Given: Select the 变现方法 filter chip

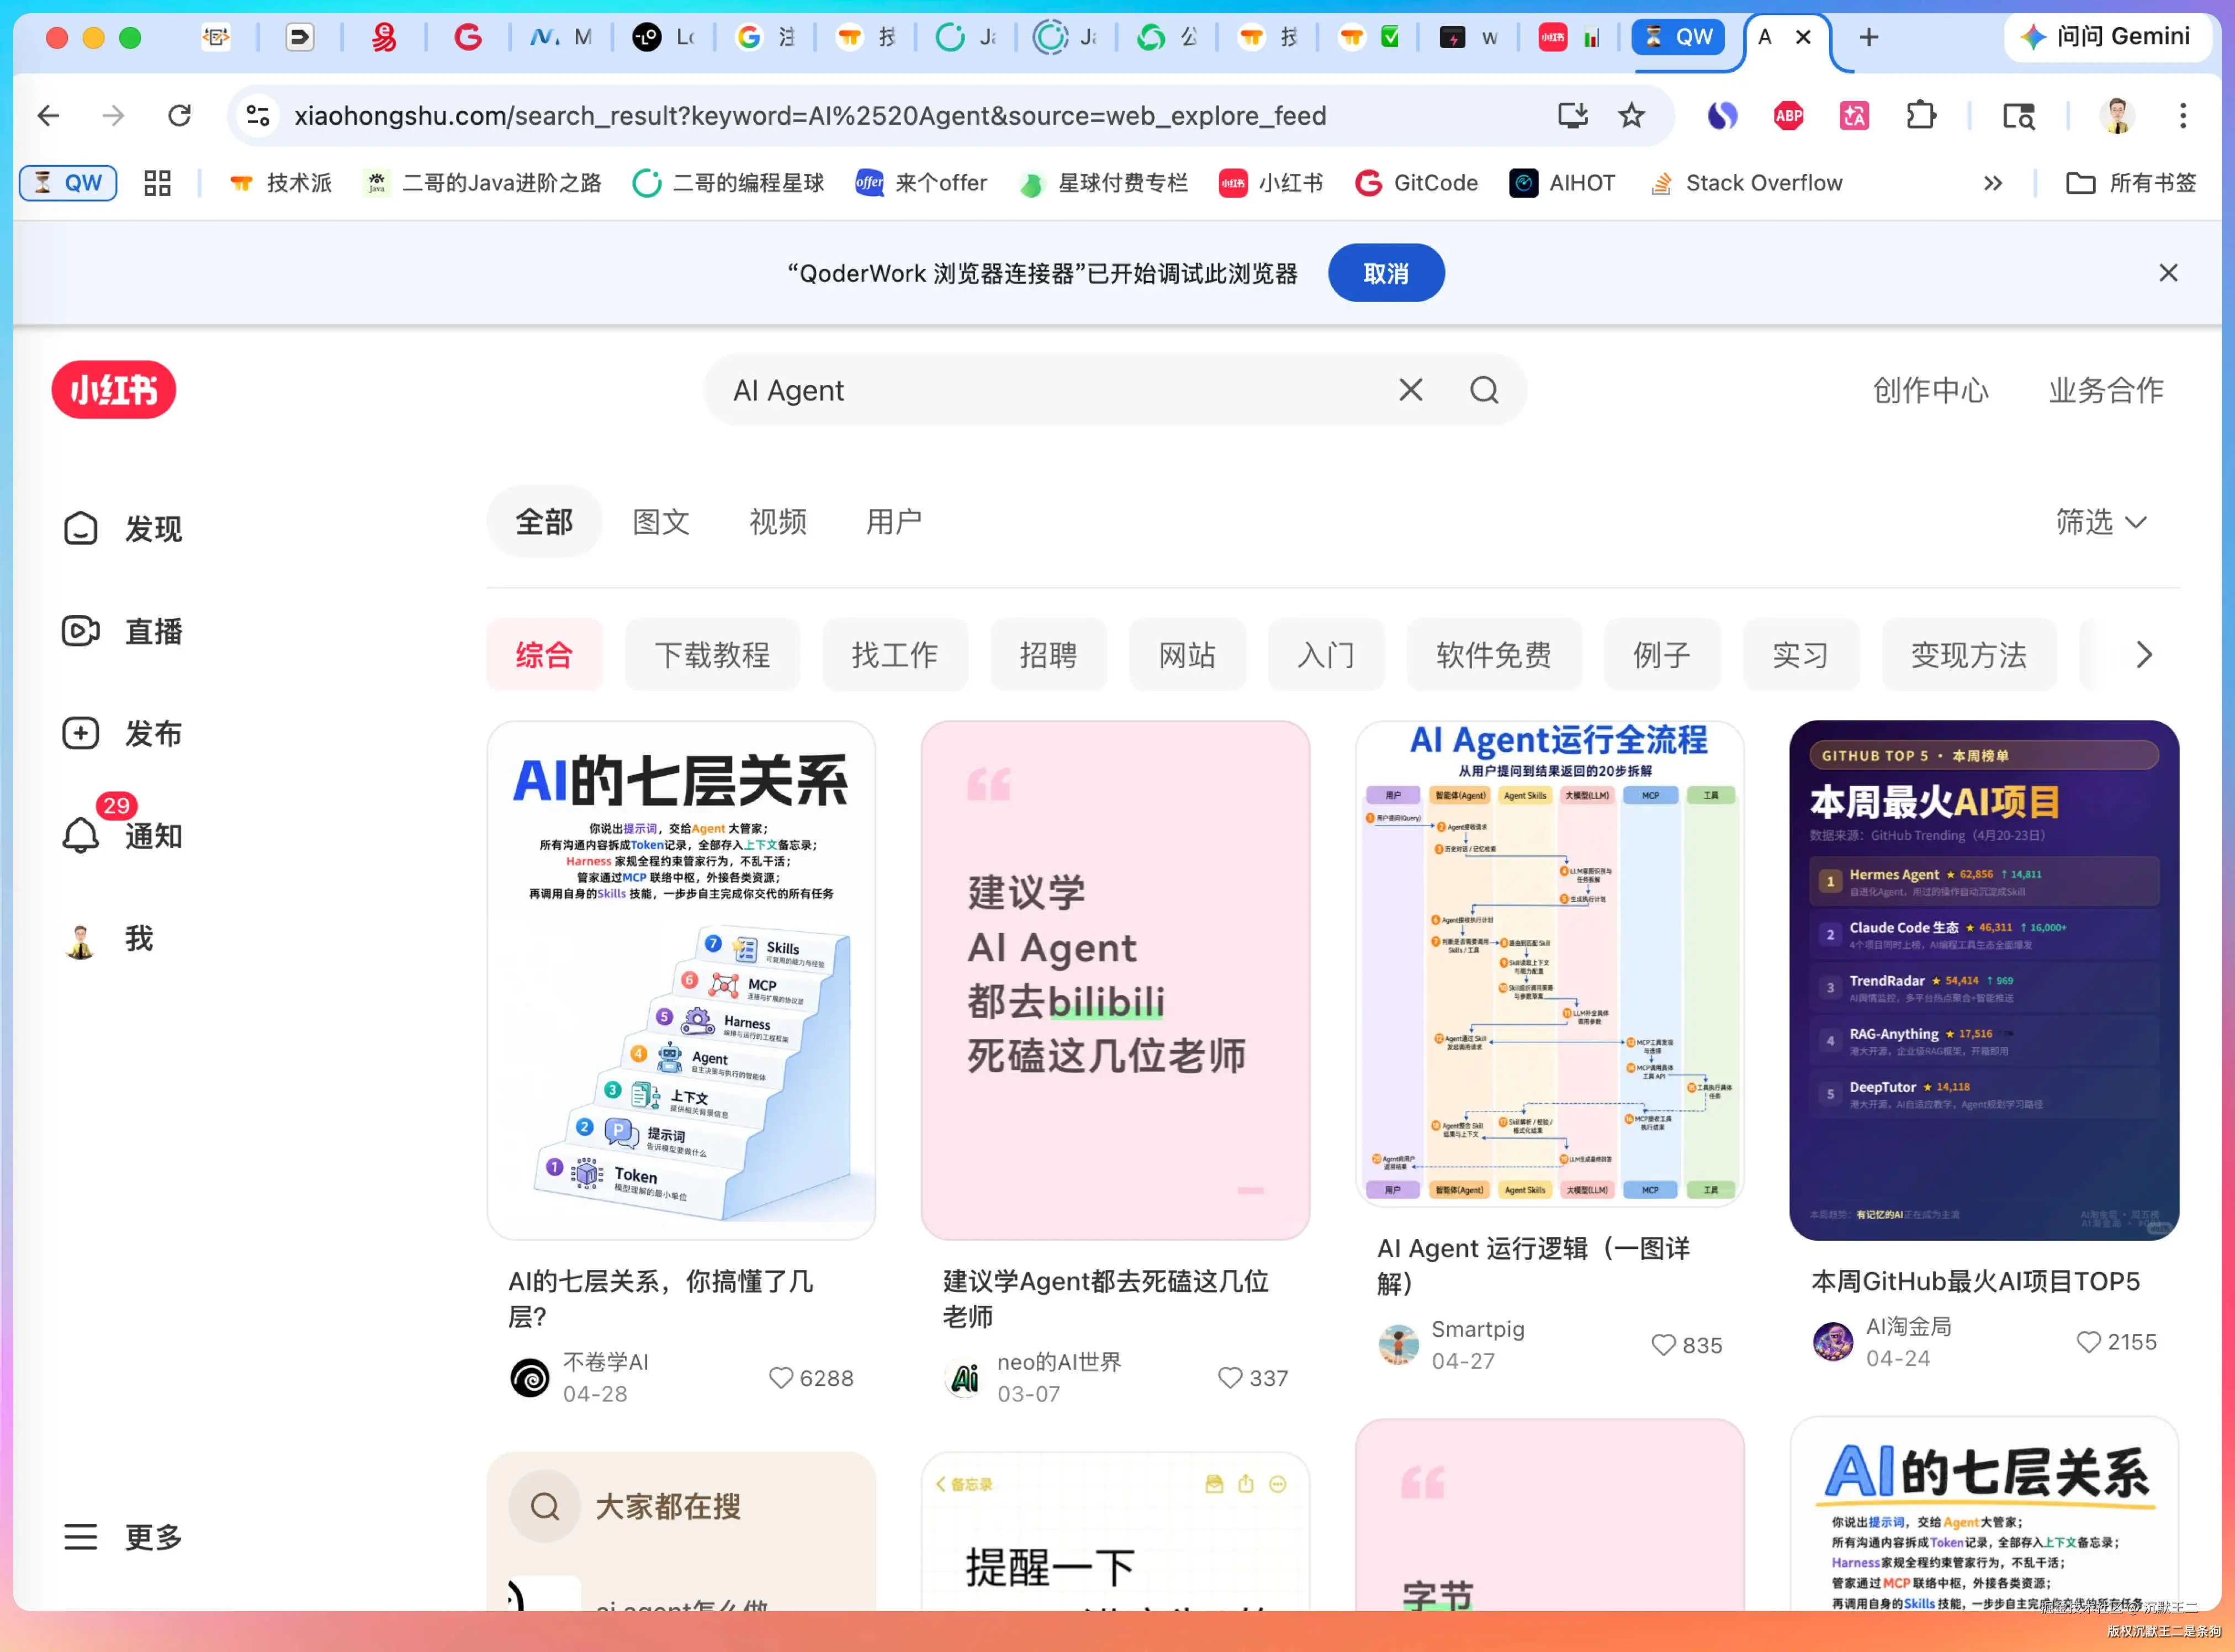Looking at the screenshot, I should 1969,655.
